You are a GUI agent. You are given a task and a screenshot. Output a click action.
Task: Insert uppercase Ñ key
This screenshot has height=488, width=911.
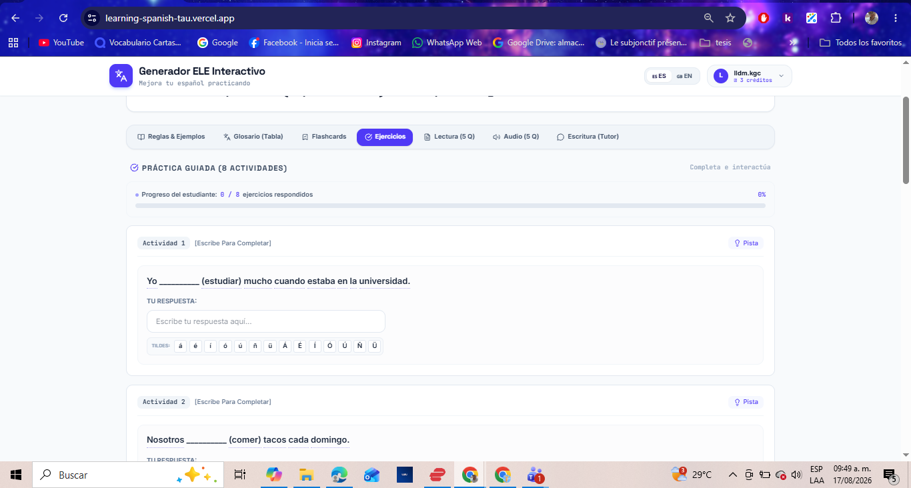pyautogui.click(x=359, y=346)
